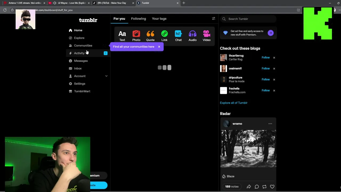Dismiss thcartierrug recommendation
341x192 pixels.
click(274, 58)
